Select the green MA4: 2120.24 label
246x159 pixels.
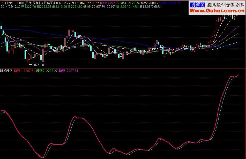(130, 3)
